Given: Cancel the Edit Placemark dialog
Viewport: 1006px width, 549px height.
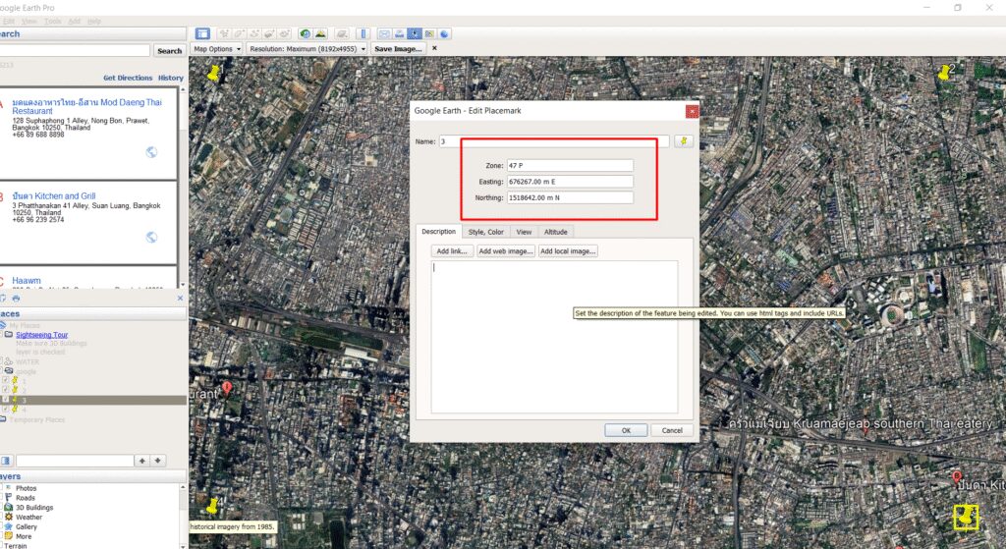Looking at the screenshot, I should click(x=672, y=430).
